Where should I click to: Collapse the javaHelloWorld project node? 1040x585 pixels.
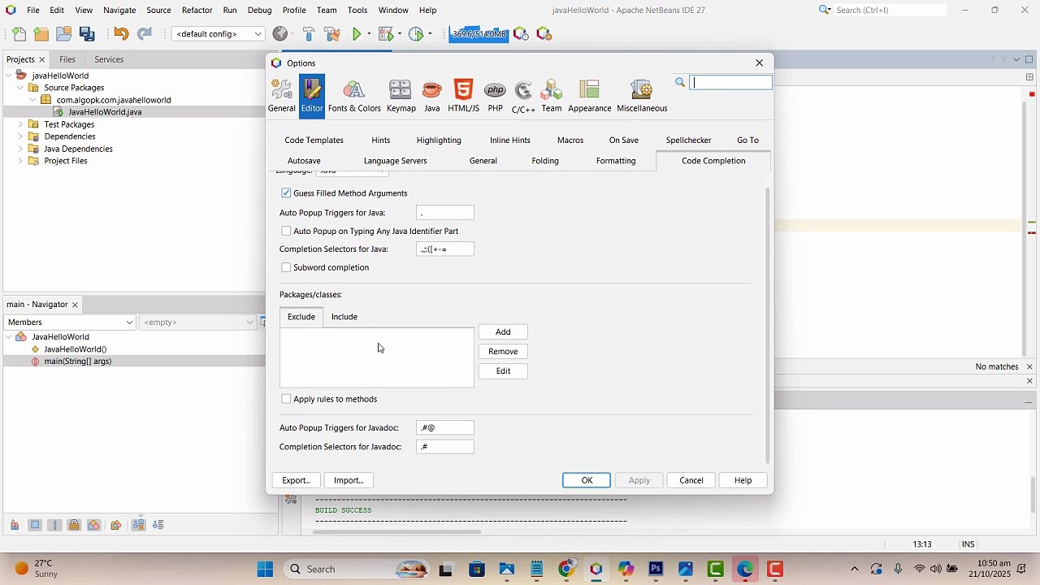(x=9, y=76)
